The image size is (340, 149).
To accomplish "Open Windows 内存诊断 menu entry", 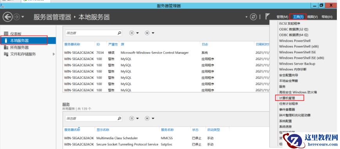I will [x=293, y=69].
